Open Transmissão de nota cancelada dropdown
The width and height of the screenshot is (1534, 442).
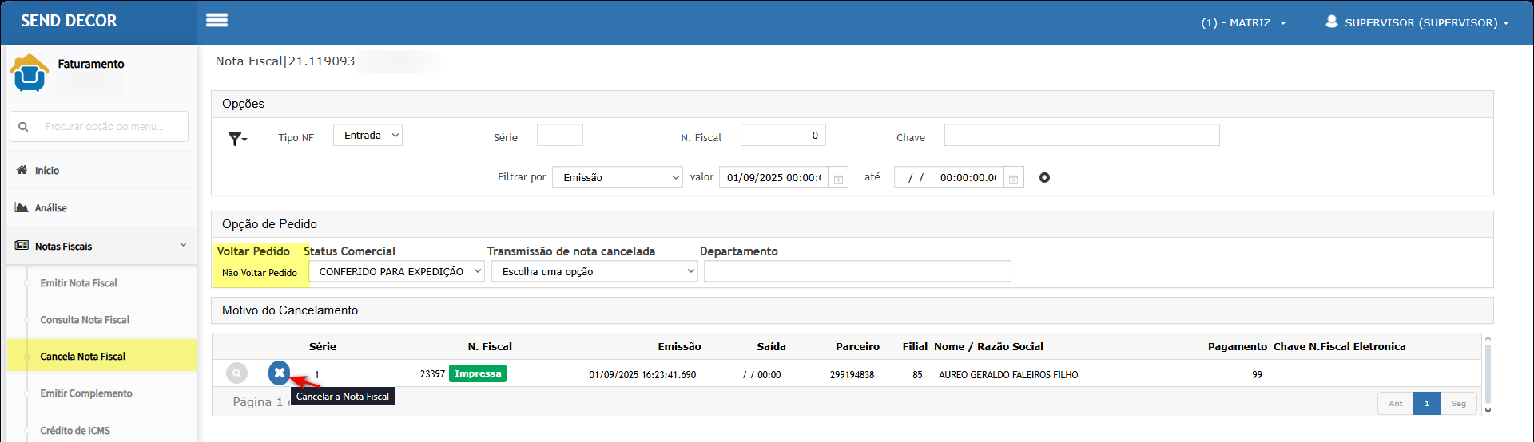coord(595,272)
